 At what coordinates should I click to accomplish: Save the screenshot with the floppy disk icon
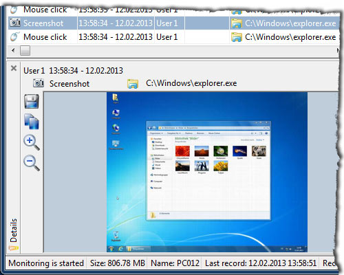point(32,101)
